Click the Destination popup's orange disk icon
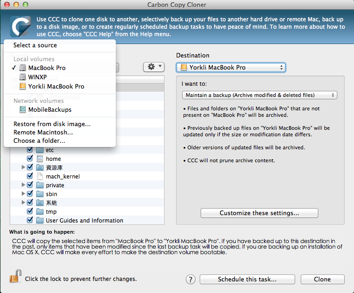The height and width of the screenshot is (293, 354). (184, 67)
